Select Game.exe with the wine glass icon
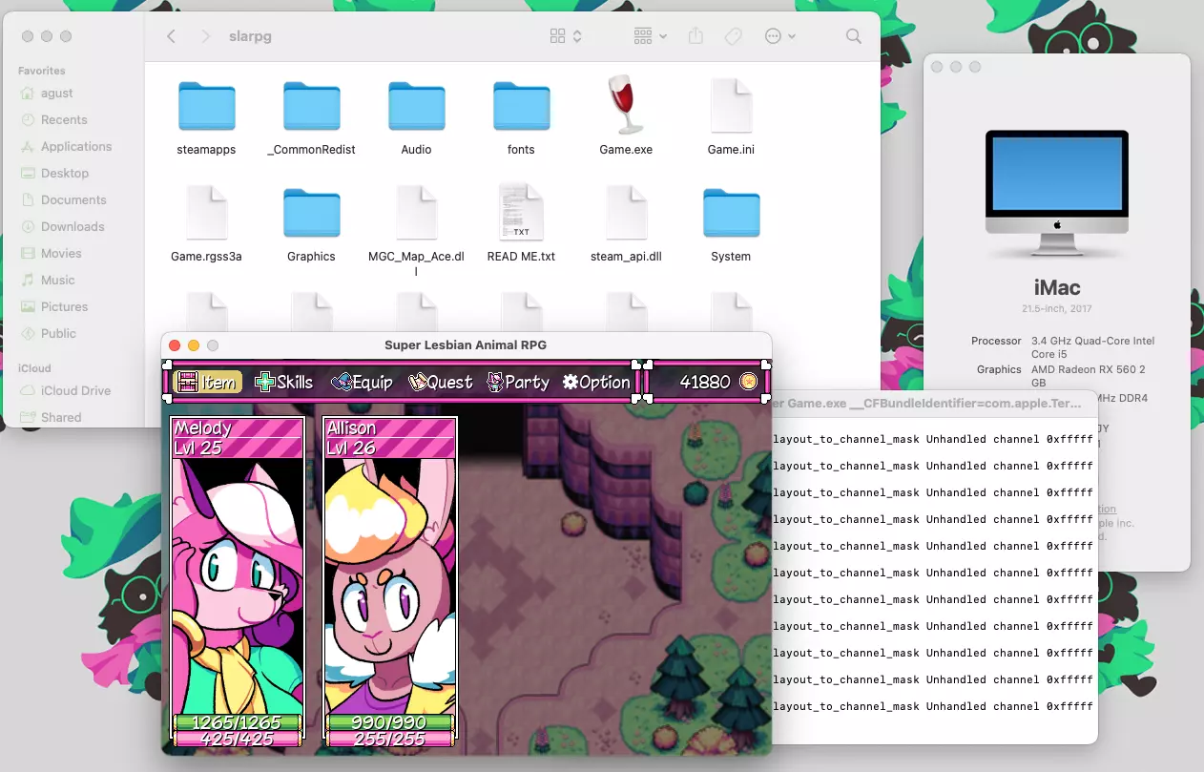1204x772 pixels. click(x=626, y=107)
